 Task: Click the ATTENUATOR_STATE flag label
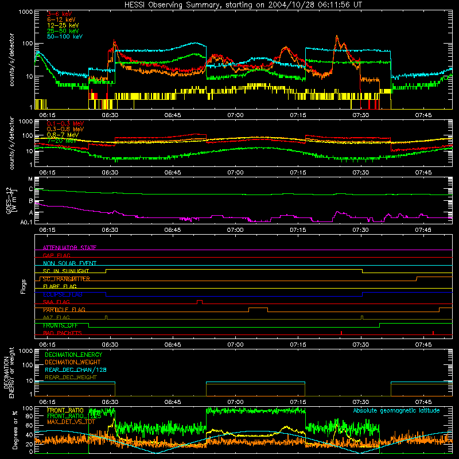pyautogui.click(x=69, y=248)
